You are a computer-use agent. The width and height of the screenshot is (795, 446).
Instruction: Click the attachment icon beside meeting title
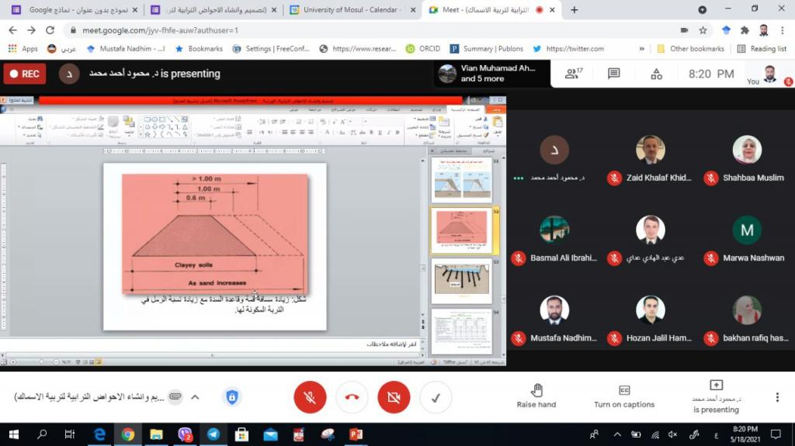tap(175, 397)
